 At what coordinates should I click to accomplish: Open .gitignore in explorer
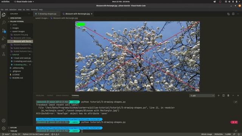16,71
